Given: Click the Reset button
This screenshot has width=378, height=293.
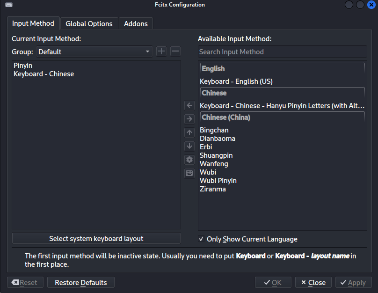Looking at the screenshot, I should point(25,282).
